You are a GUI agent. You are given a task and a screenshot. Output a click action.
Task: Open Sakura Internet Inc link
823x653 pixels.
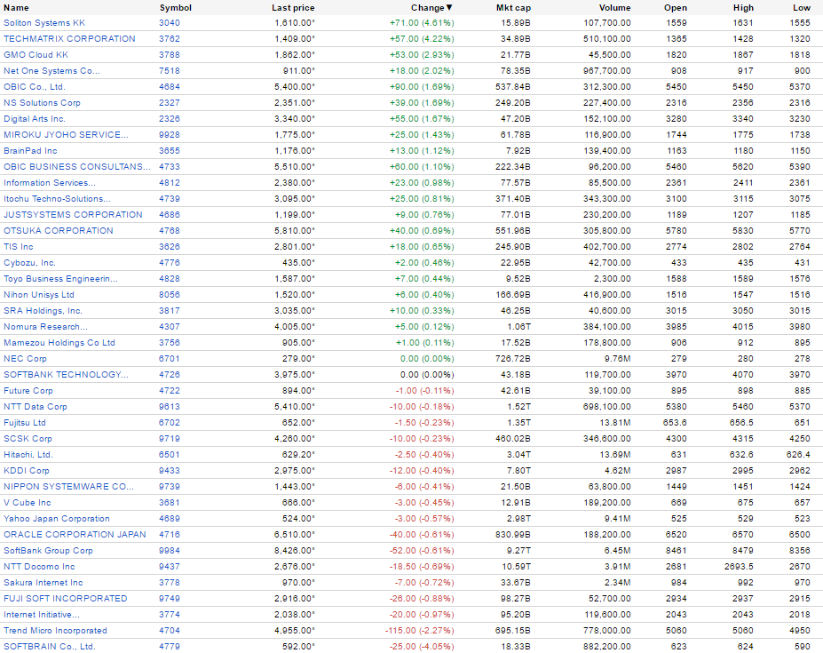[43, 583]
